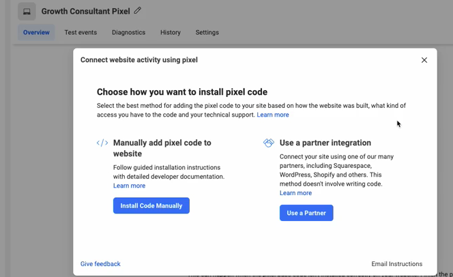Click the Use a Partner button

(306, 213)
